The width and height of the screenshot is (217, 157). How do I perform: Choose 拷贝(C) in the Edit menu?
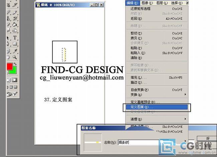[x=157, y=38]
